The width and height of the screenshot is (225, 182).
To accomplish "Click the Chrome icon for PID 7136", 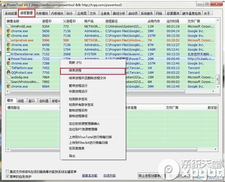I will click(x=9, y=49).
